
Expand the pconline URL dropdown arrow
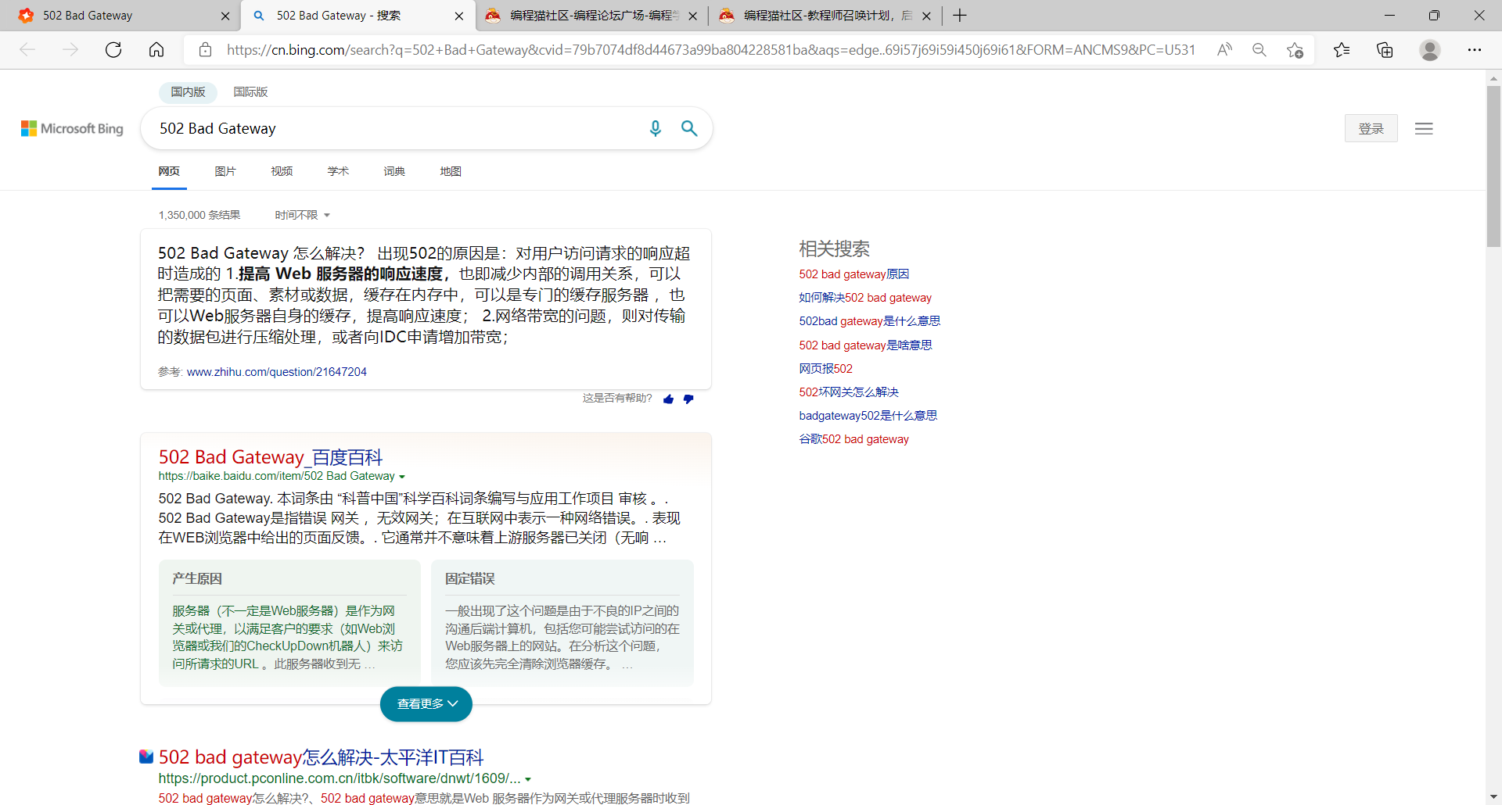[528, 779]
